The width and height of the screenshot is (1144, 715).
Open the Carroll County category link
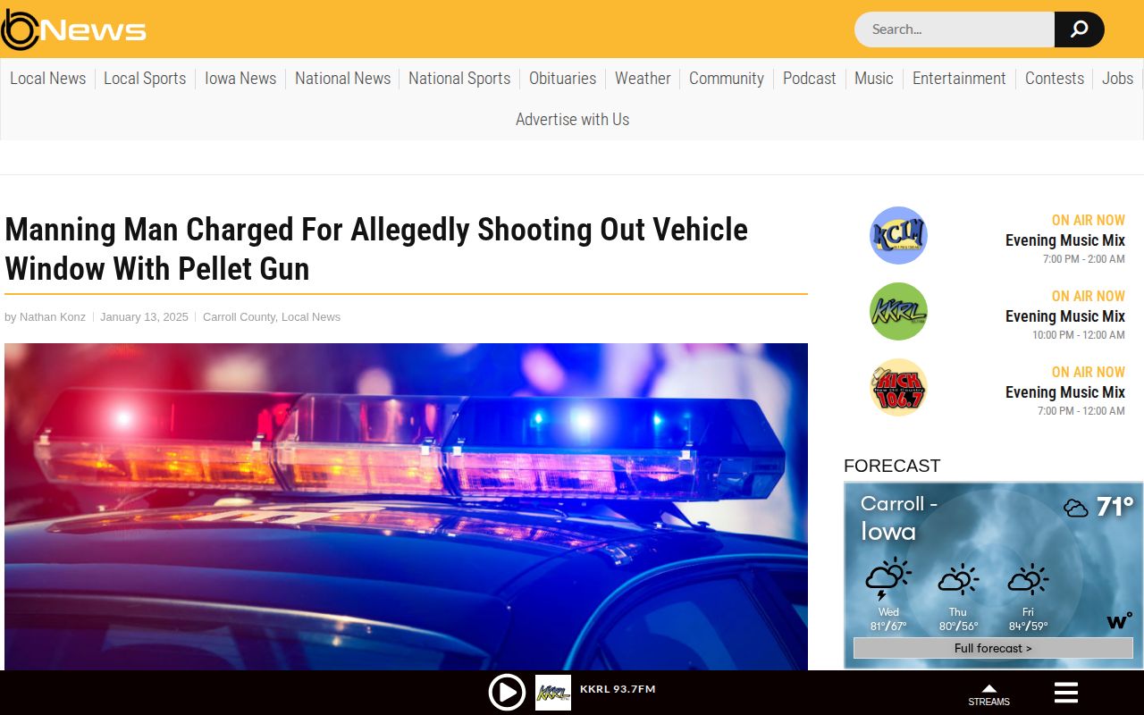pos(239,317)
